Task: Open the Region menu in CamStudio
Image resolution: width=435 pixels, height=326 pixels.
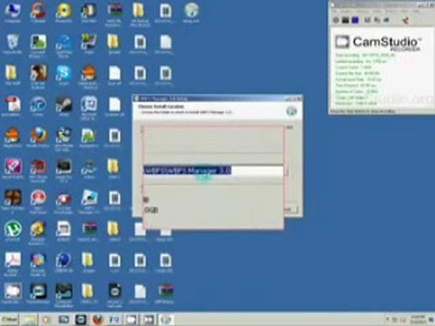Action: click(346, 11)
